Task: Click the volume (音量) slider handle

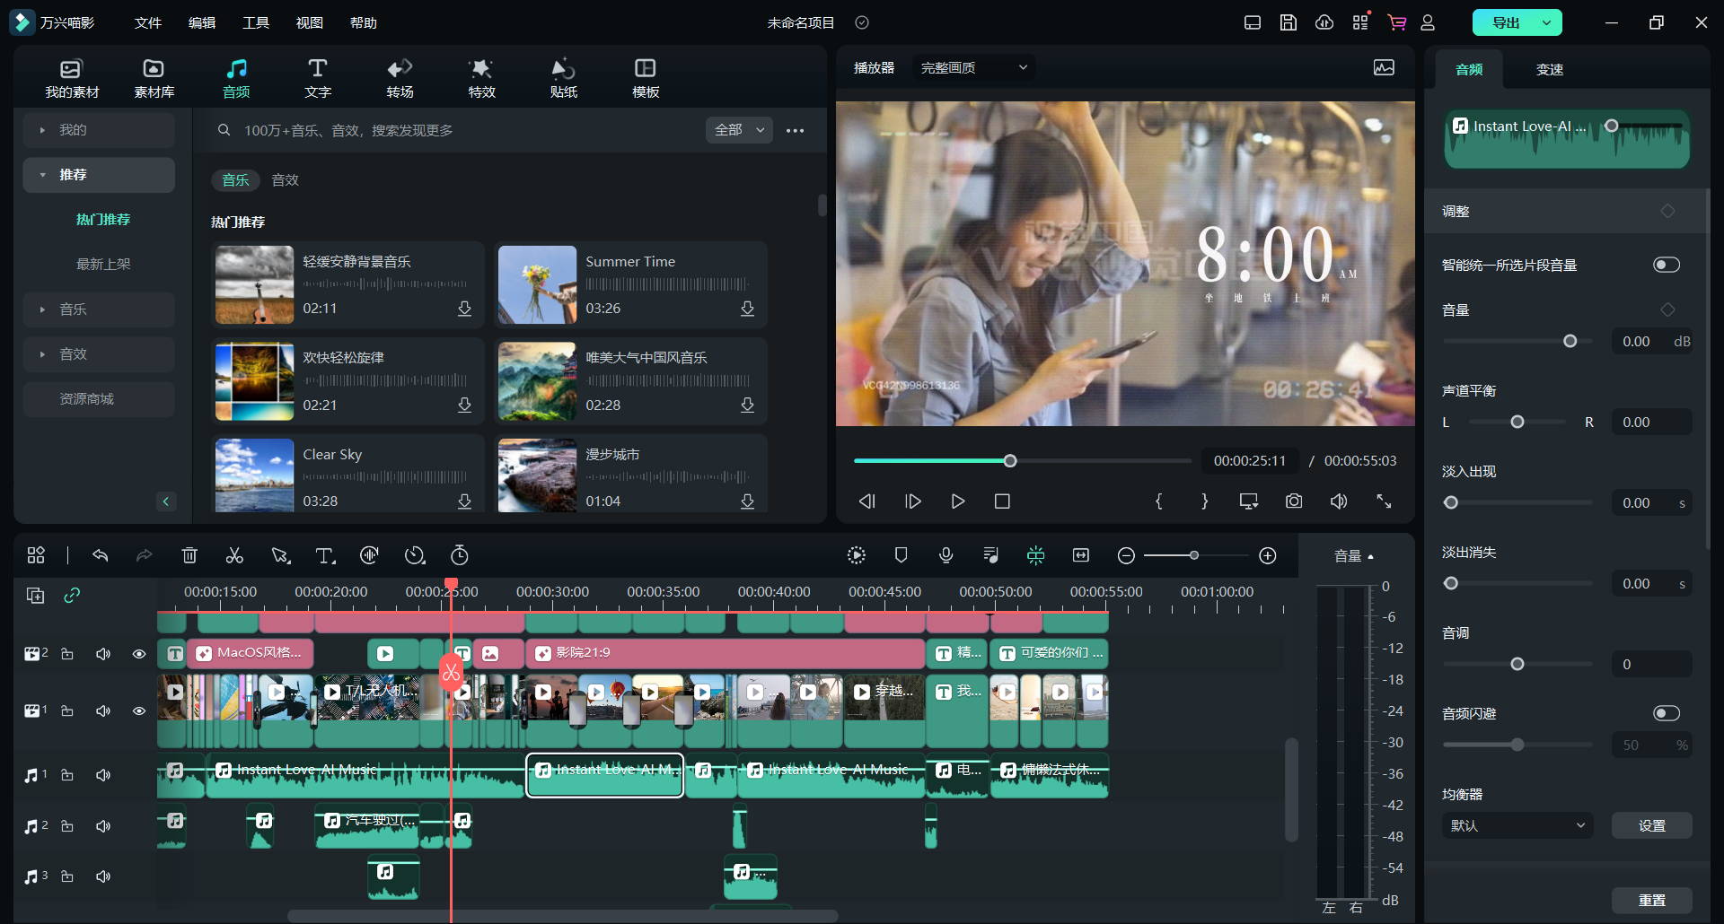Action: tap(1570, 341)
